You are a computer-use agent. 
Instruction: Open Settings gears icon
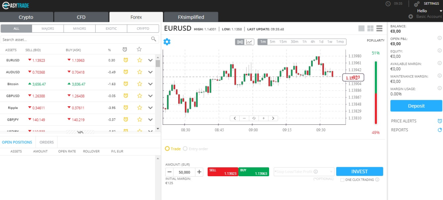point(417,4)
